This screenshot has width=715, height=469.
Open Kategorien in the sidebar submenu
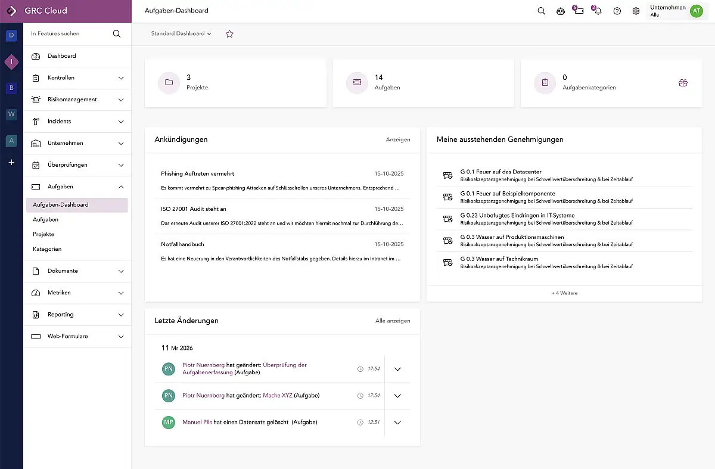pos(47,249)
